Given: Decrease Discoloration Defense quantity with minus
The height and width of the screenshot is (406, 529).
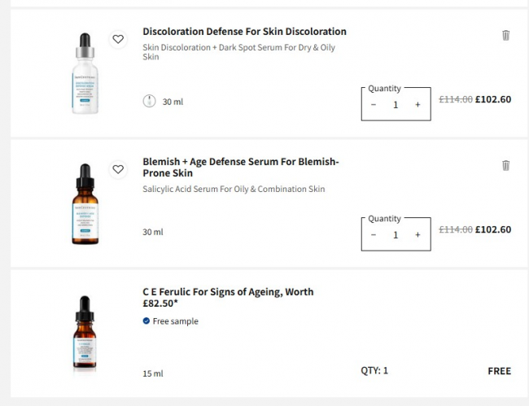Looking at the screenshot, I should [374, 105].
